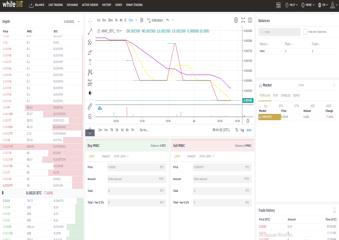Toggle percent scale on chart

[236, 130]
